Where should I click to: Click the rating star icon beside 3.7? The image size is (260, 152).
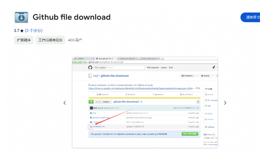tap(22, 31)
